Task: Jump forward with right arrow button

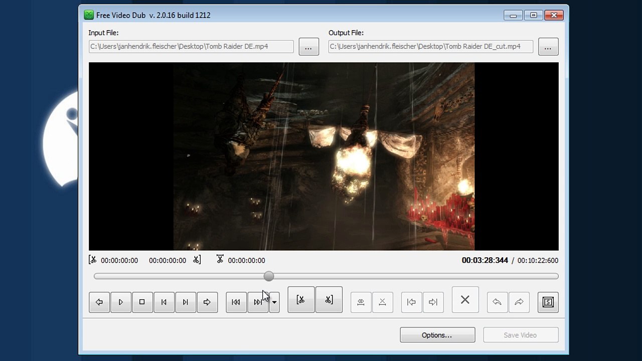Action: [x=207, y=302]
